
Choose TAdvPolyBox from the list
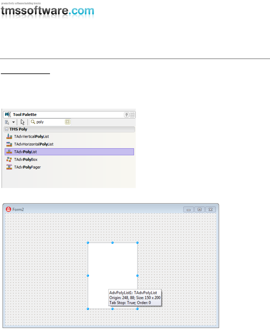coord(69,159)
